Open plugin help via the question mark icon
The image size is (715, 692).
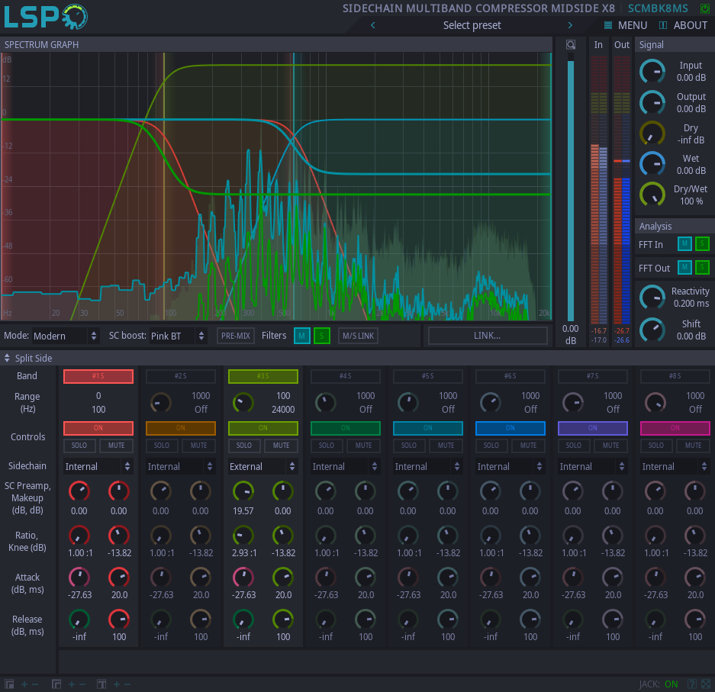click(x=692, y=684)
